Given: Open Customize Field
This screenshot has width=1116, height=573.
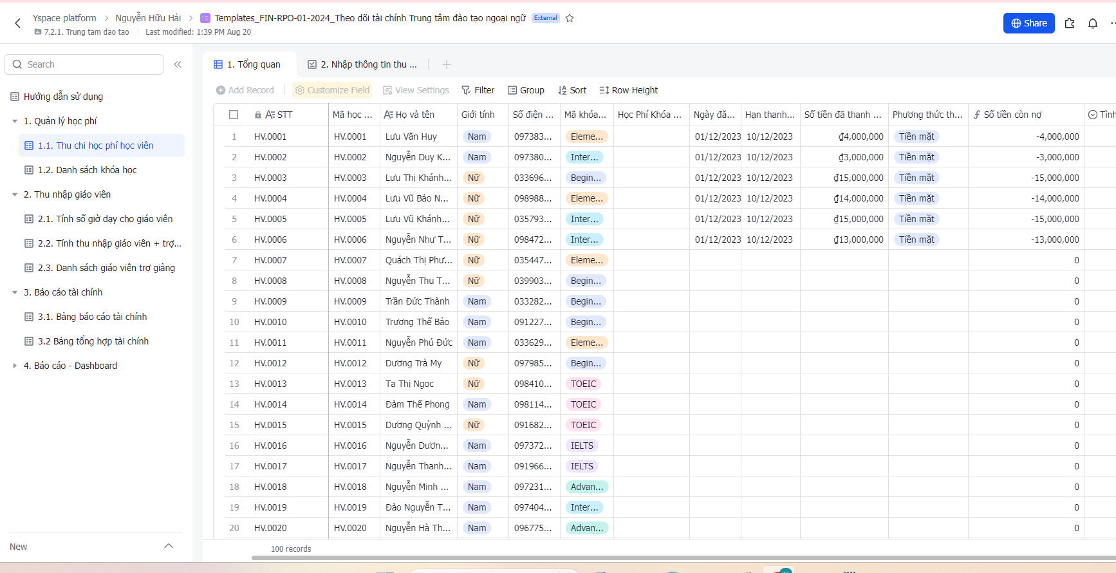Looking at the screenshot, I should [x=332, y=90].
